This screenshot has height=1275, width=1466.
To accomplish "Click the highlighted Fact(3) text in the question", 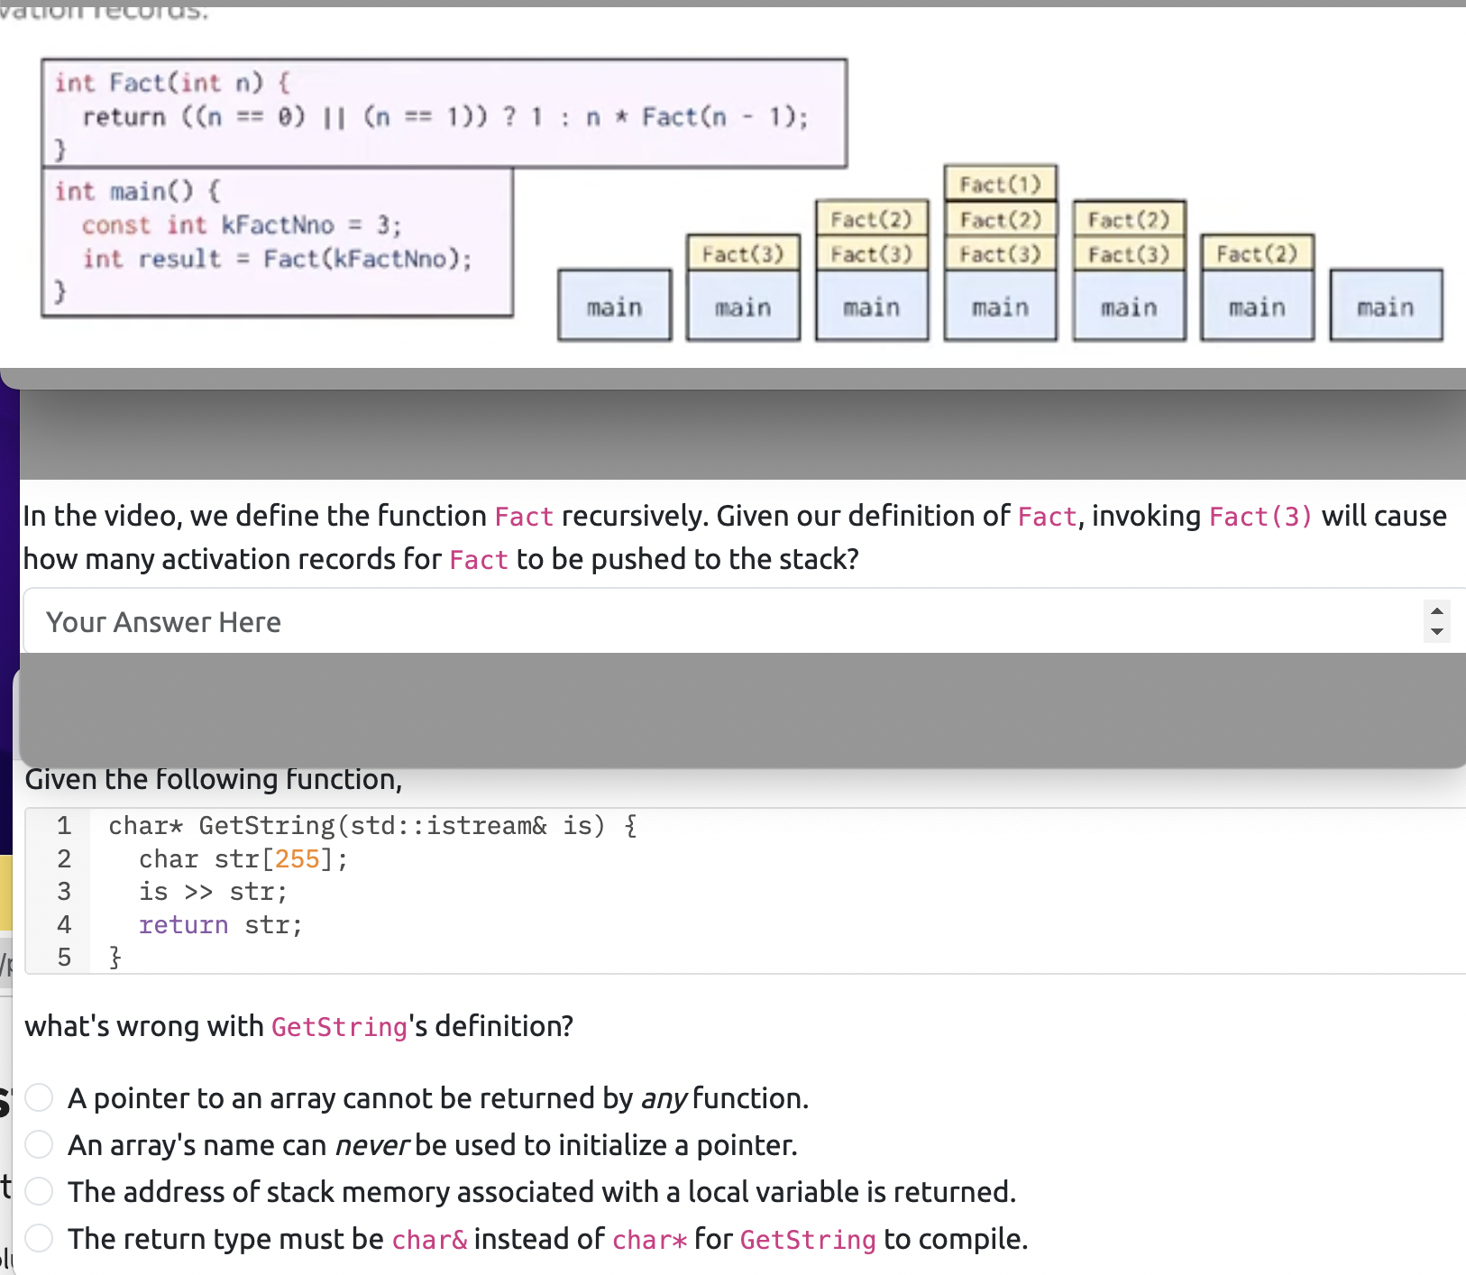I will point(1259,516).
